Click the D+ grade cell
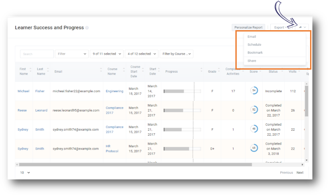This screenshot has height=195, width=328. (x=212, y=149)
